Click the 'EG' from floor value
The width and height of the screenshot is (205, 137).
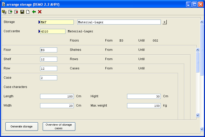coord(121,41)
